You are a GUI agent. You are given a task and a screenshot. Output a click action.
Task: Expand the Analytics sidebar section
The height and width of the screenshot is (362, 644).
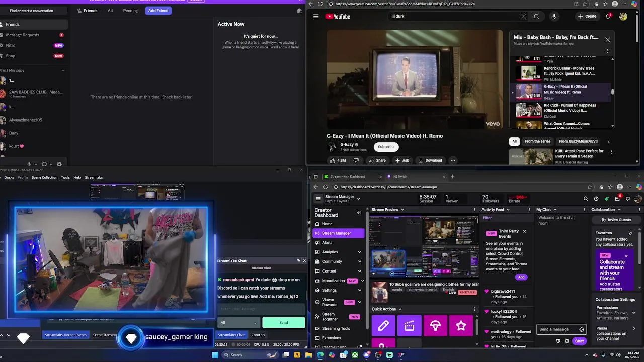pyautogui.click(x=359, y=252)
